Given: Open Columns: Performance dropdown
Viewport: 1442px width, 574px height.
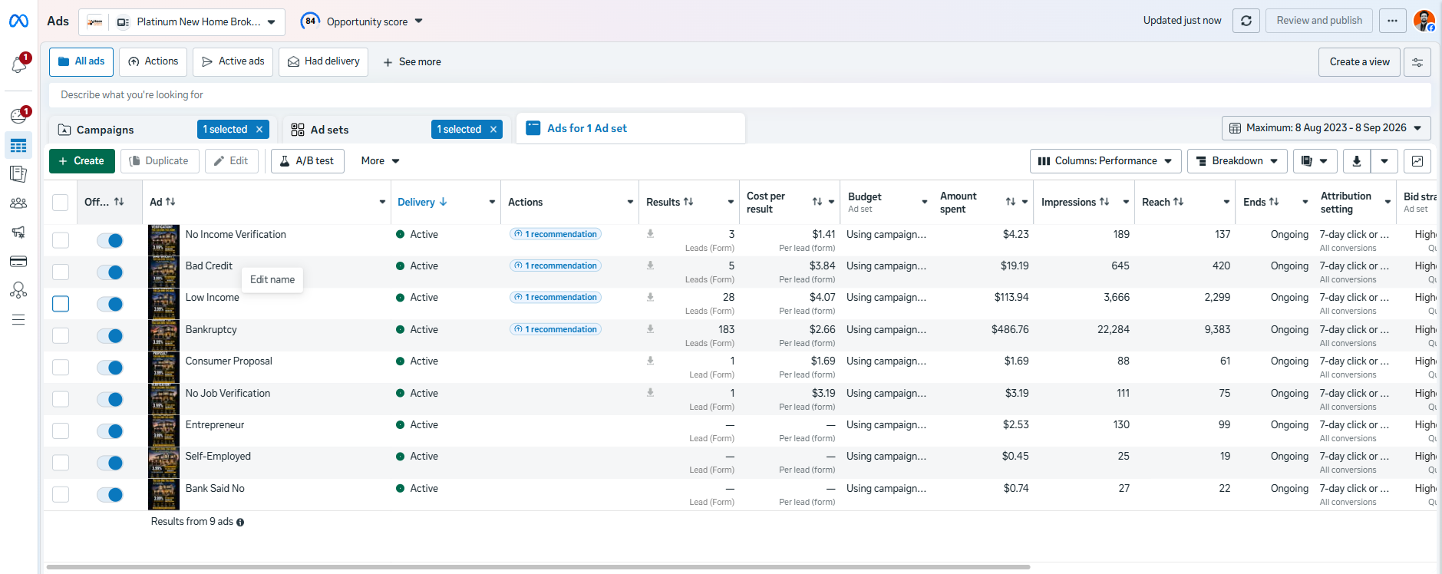Looking at the screenshot, I should tap(1105, 161).
